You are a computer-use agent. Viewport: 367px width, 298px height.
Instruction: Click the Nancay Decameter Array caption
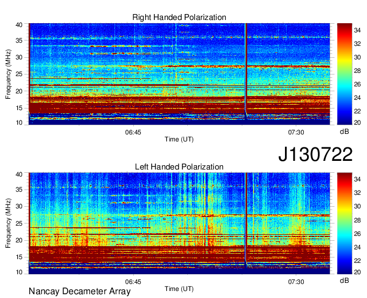pyautogui.click(x=79, y=292)
